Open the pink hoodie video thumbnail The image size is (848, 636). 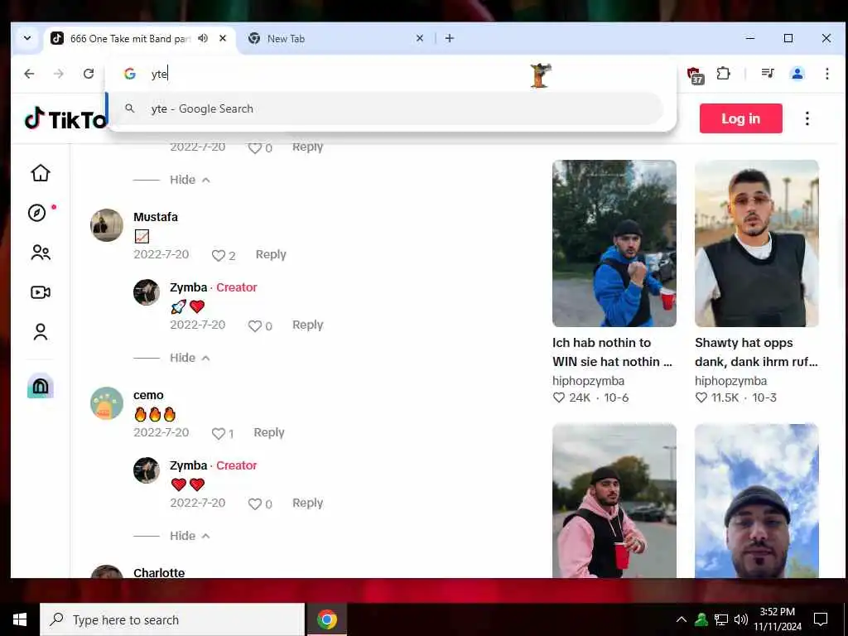click(614, 501)
